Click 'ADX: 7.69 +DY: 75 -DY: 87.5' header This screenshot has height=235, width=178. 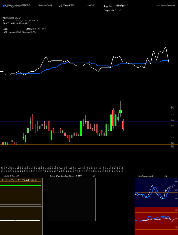point(19,180)
